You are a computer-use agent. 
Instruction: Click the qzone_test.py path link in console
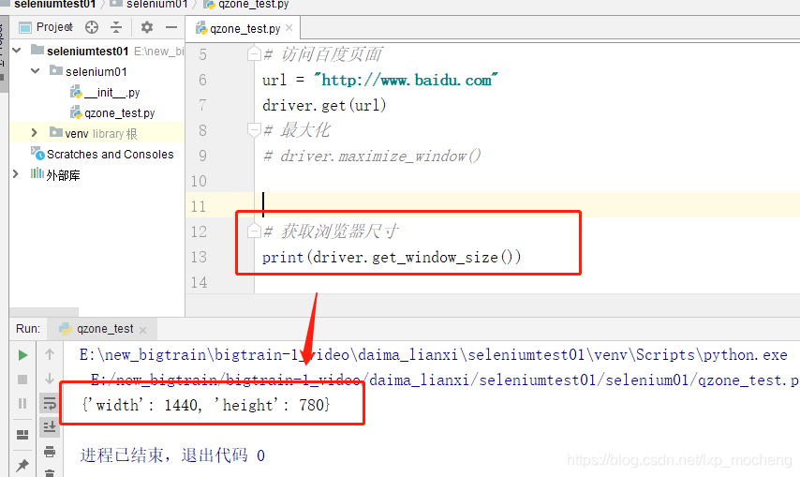pos(445,380)
